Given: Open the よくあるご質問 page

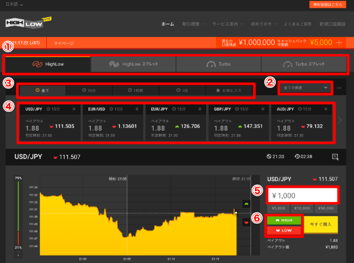Looking at the screenshot, I should pyautogui.click(x=297, y=24).
